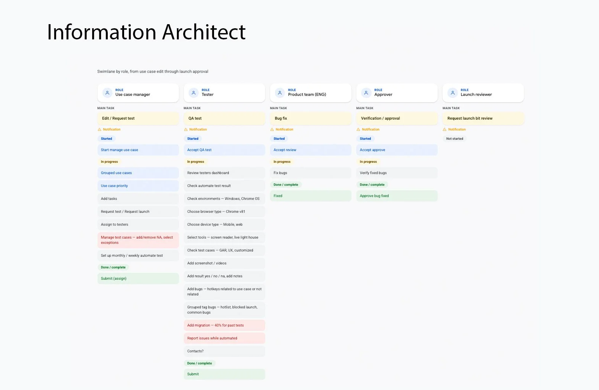Click Check test cases GAR, UX step

(x=224, y=250)
